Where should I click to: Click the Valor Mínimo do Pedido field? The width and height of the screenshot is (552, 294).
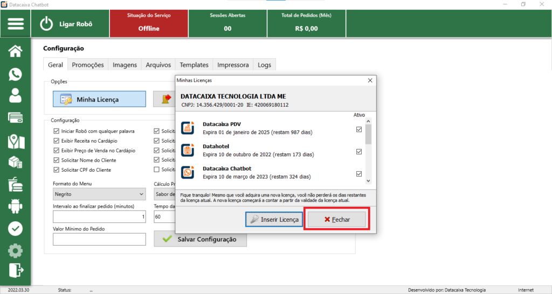(99, 239)
